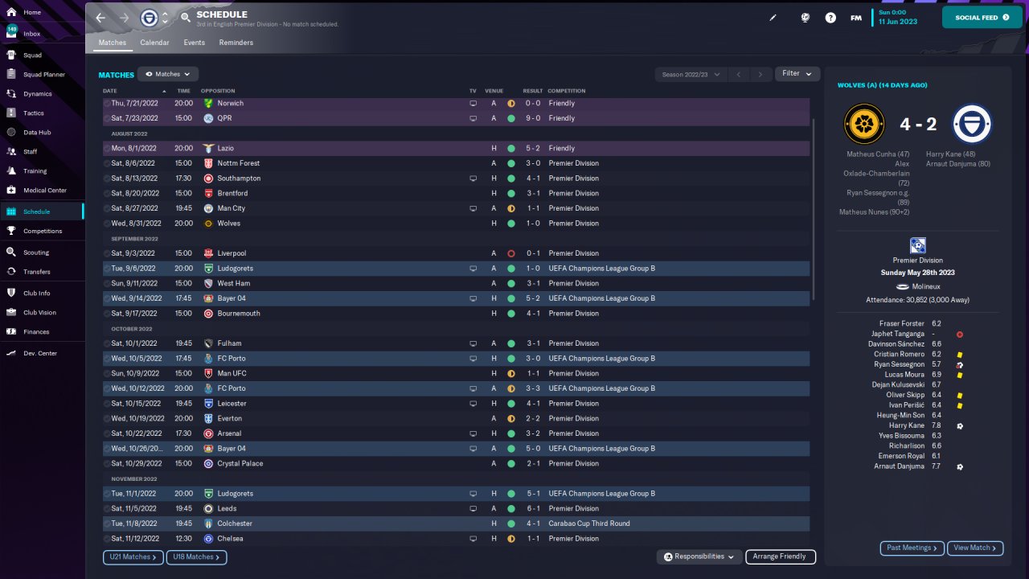Click Harry Kane in the ratings list
The height and width of the screenshot is (579, 1029).
[x=907, y=425]
